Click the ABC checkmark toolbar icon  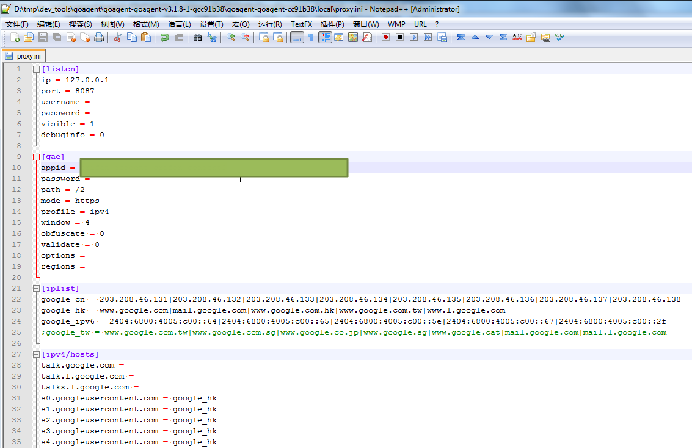559,37
